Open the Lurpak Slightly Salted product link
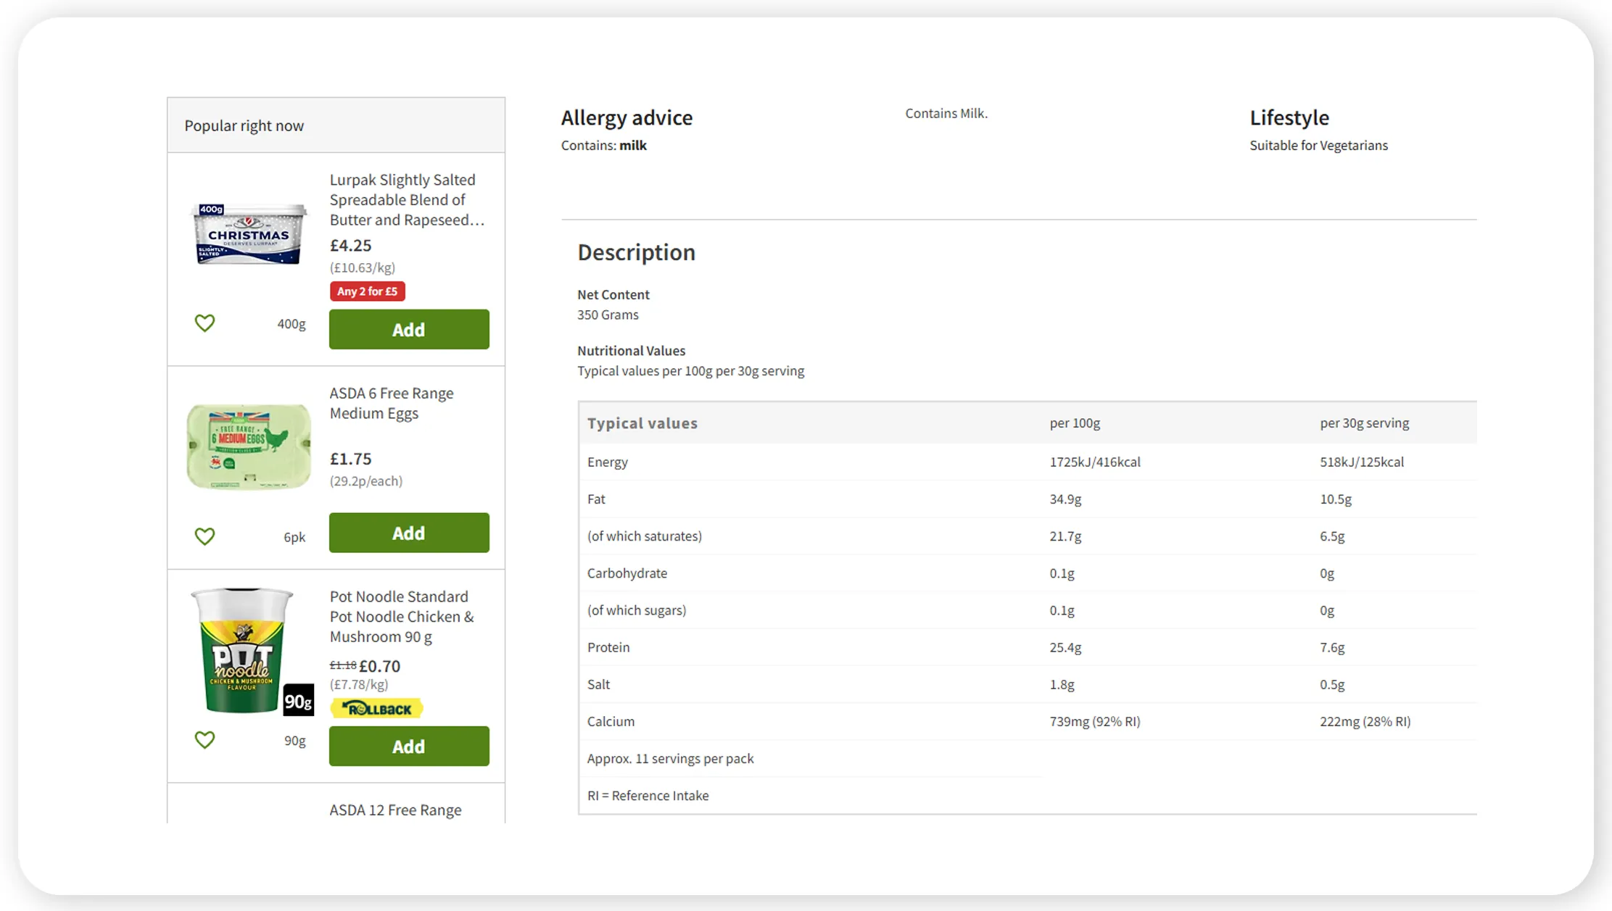1612x911 pixels. coord(406,200)
